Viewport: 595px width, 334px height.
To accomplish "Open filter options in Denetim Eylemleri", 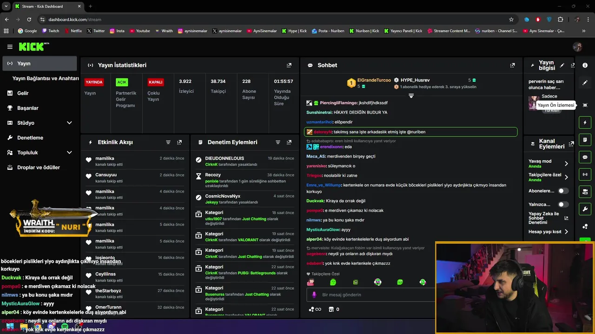I will [278, 142].
